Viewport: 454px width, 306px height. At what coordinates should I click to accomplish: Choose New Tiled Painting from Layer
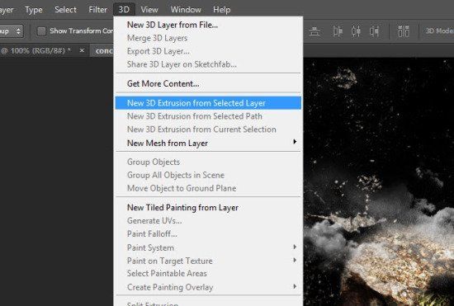click(x=208, y=207)
